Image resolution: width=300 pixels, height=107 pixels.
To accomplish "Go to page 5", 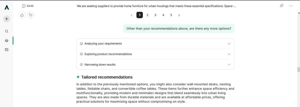I will point(171,15).
